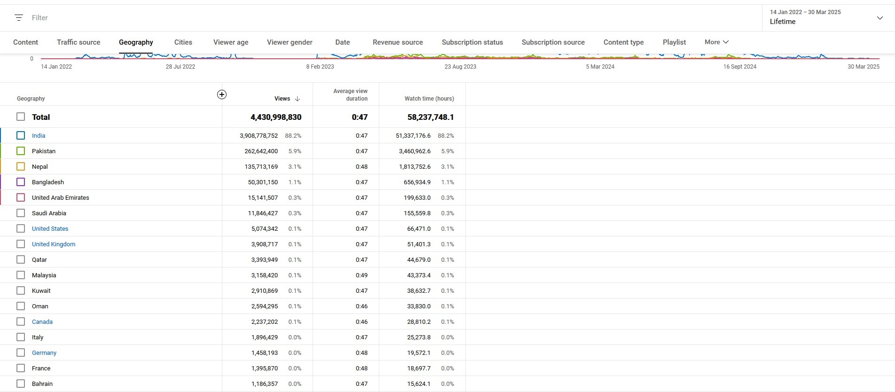Image resolution: width=895 pixels, height=392 pixels.
Task: Tick the Saudi Arabia checkbox
Action: click(21, 213)
